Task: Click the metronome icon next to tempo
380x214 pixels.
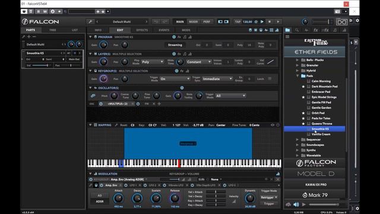Action: [256, 21]
